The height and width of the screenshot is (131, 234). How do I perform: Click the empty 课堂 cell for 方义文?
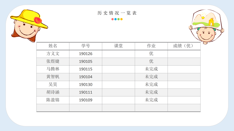coord(118,54)
